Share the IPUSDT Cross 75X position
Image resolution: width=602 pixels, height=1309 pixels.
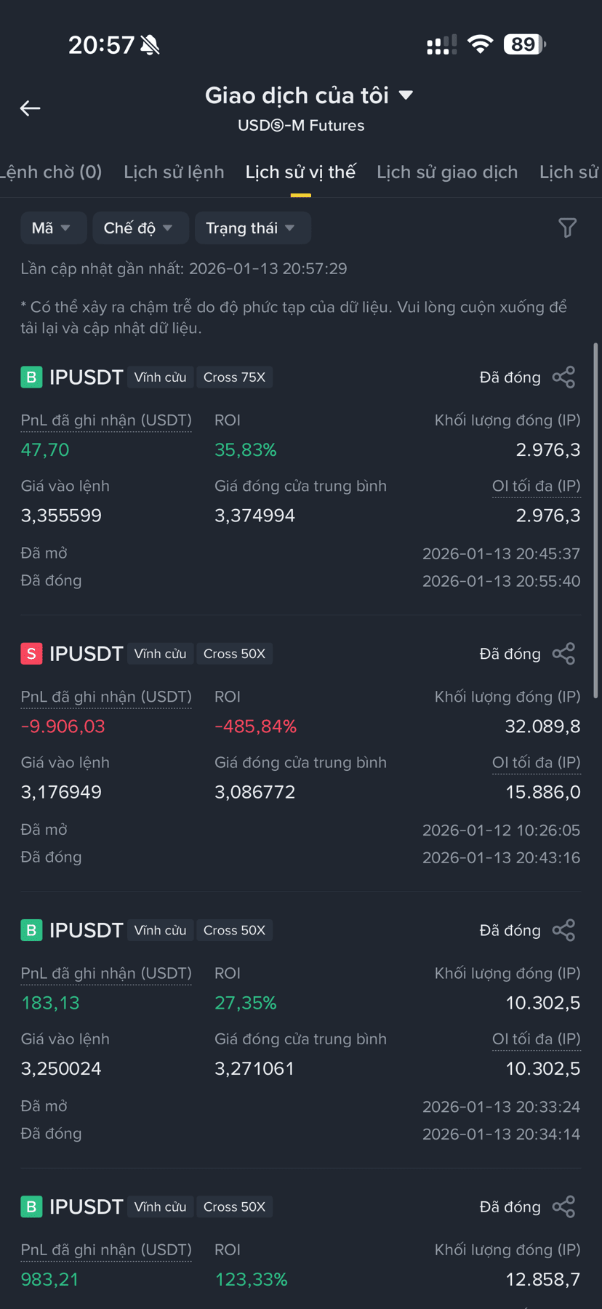coord(563,377)
